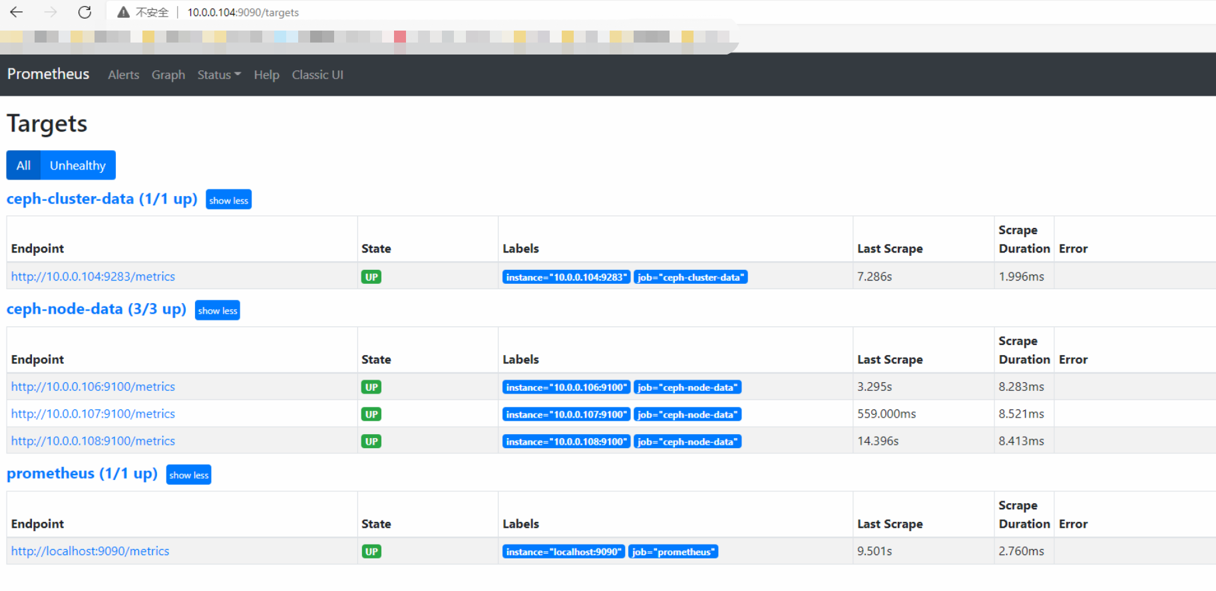Click instance="10.0.0.108:9100" label badge
The image size is (1216, 591).
[566, 441]
